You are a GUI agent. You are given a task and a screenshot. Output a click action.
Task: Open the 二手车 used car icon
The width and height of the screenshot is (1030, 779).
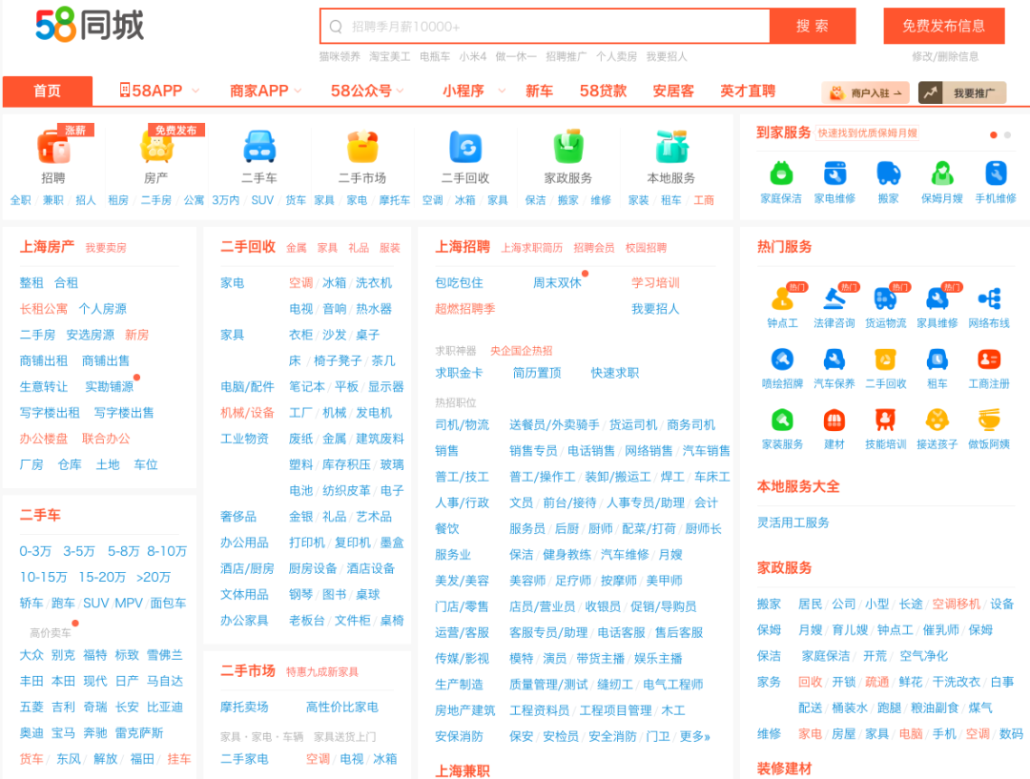coord(259,147)
